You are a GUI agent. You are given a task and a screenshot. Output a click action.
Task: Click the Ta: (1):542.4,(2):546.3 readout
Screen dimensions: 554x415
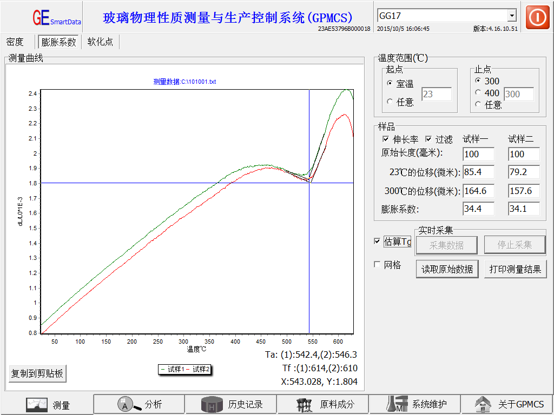point(311,354)
